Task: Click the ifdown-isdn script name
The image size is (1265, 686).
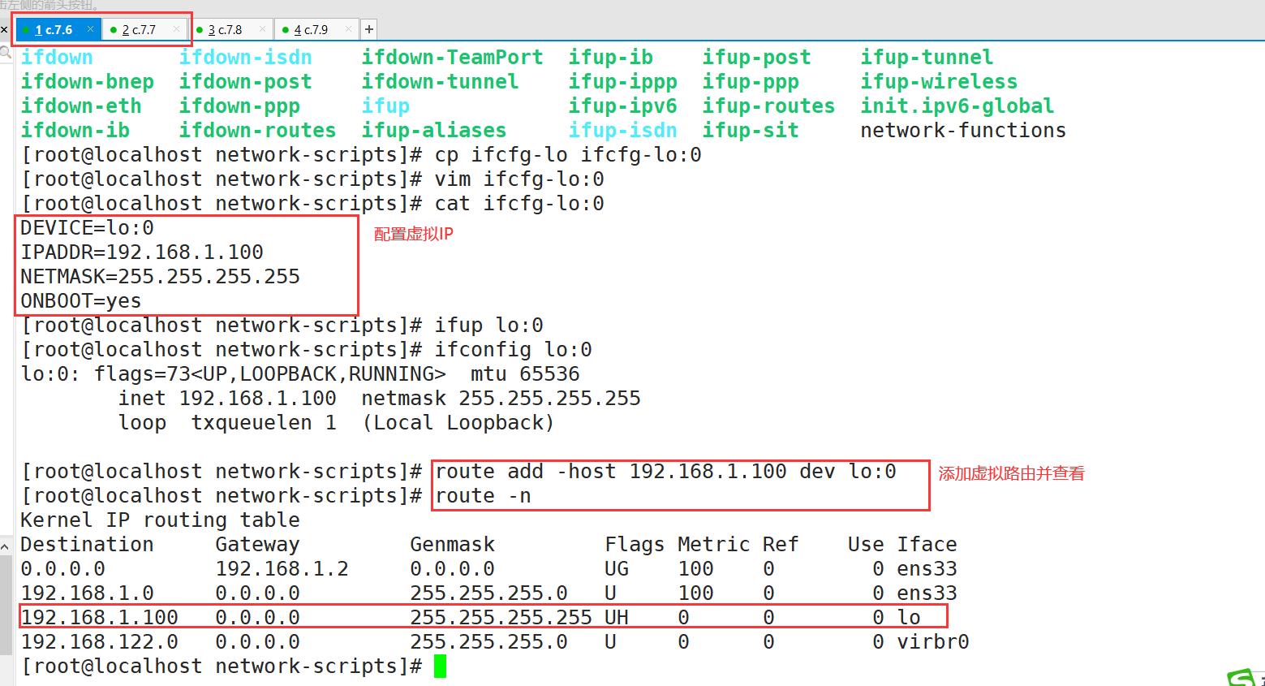Action: pos(245,58)
